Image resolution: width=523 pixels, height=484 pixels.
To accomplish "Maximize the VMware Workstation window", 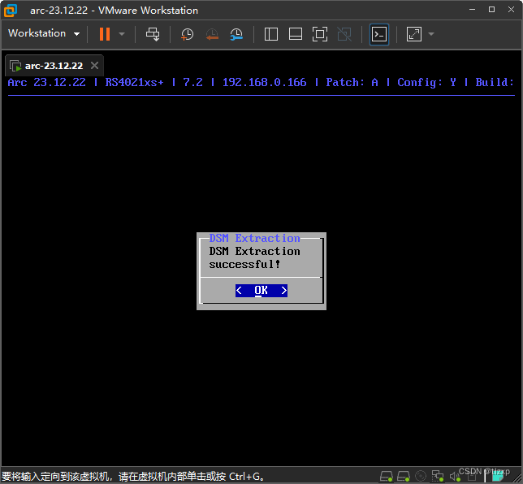I will [x=491, y=10].
